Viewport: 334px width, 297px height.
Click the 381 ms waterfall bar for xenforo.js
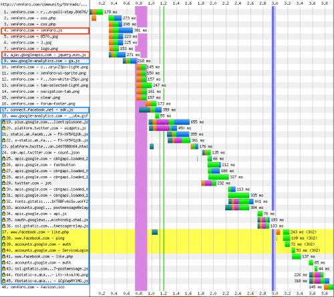pyautogui.click(x=121, y=31)
